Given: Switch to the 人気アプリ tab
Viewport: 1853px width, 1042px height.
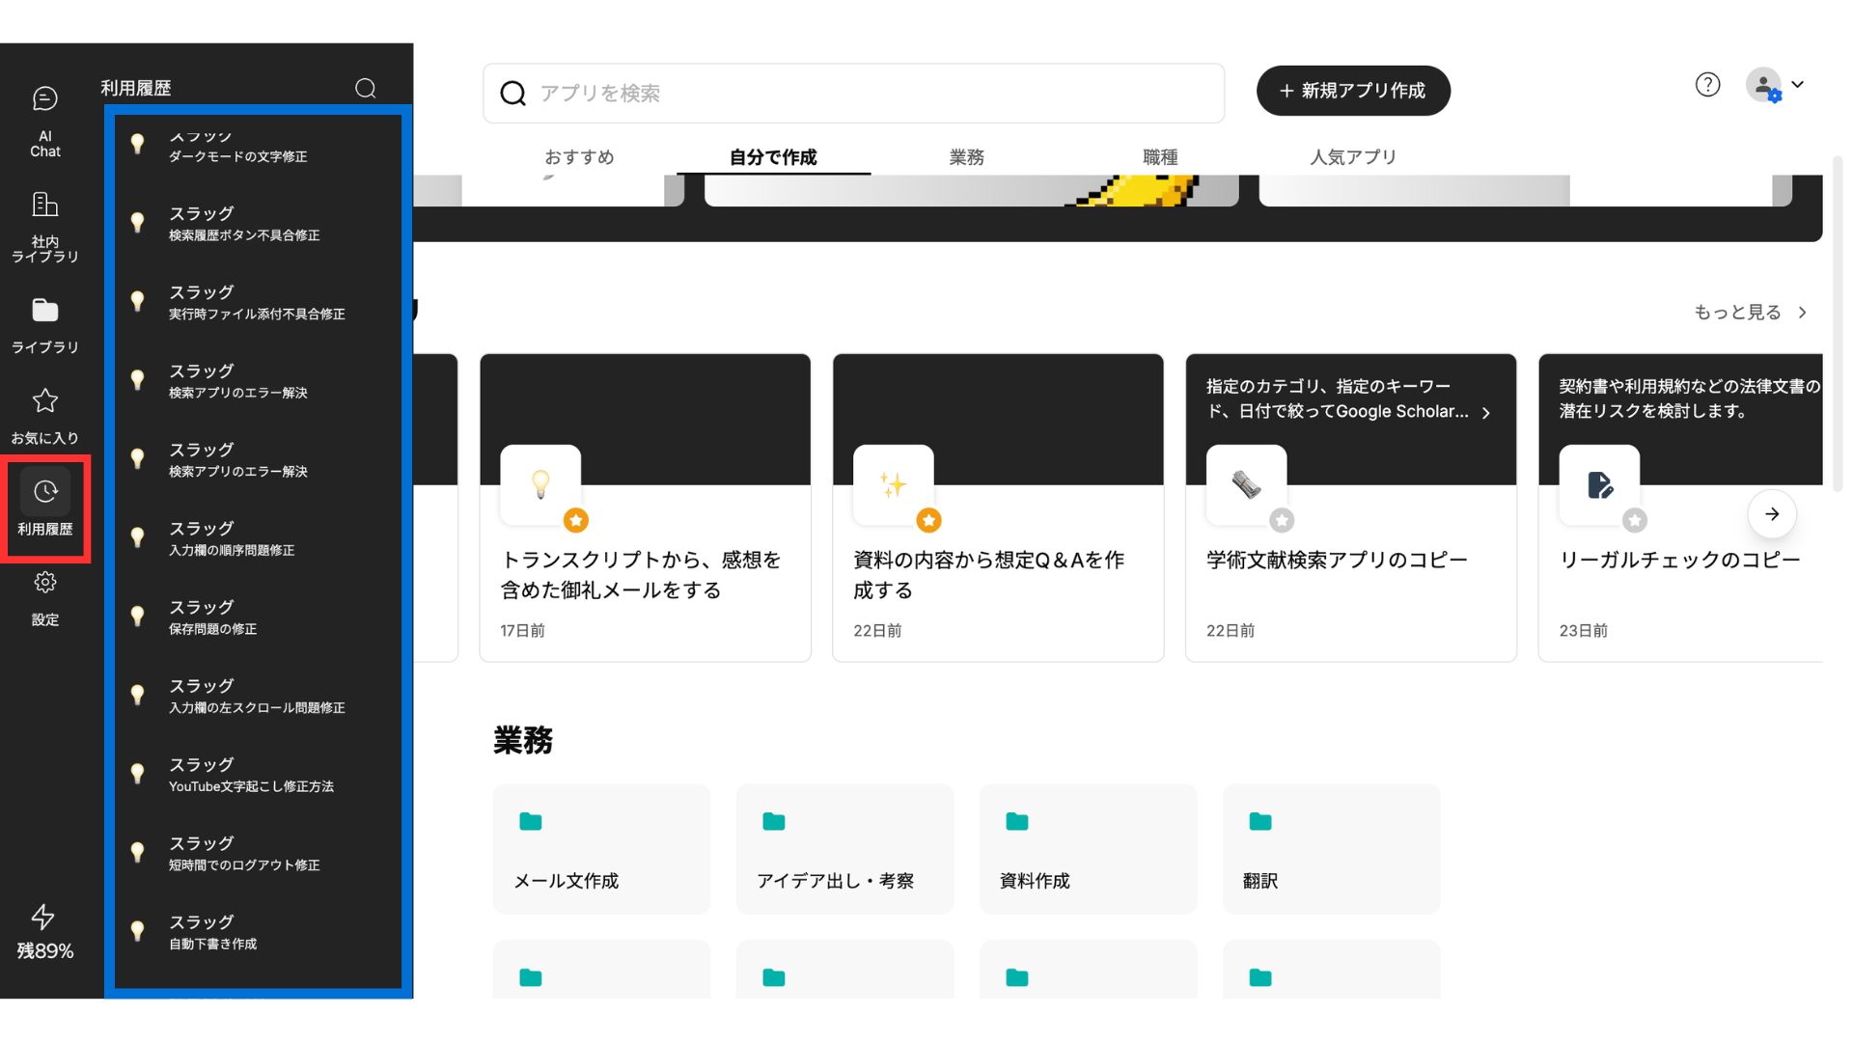Looking at the screenshot, I should tap(1352, 156).
